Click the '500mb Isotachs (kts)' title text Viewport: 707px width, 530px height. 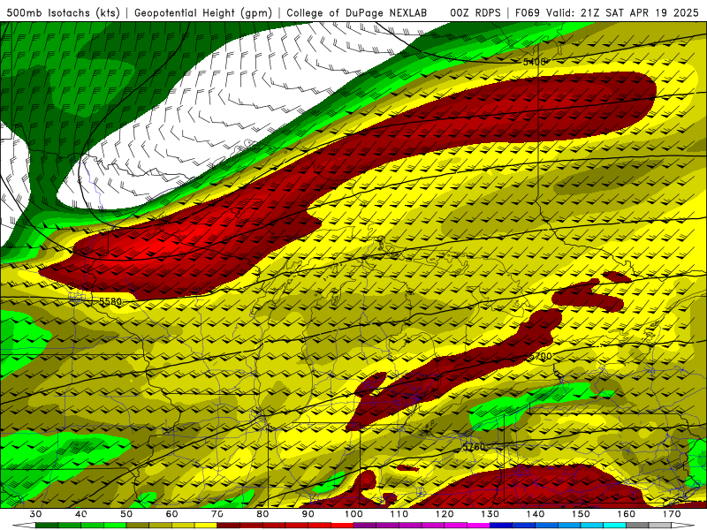(63, 12)
